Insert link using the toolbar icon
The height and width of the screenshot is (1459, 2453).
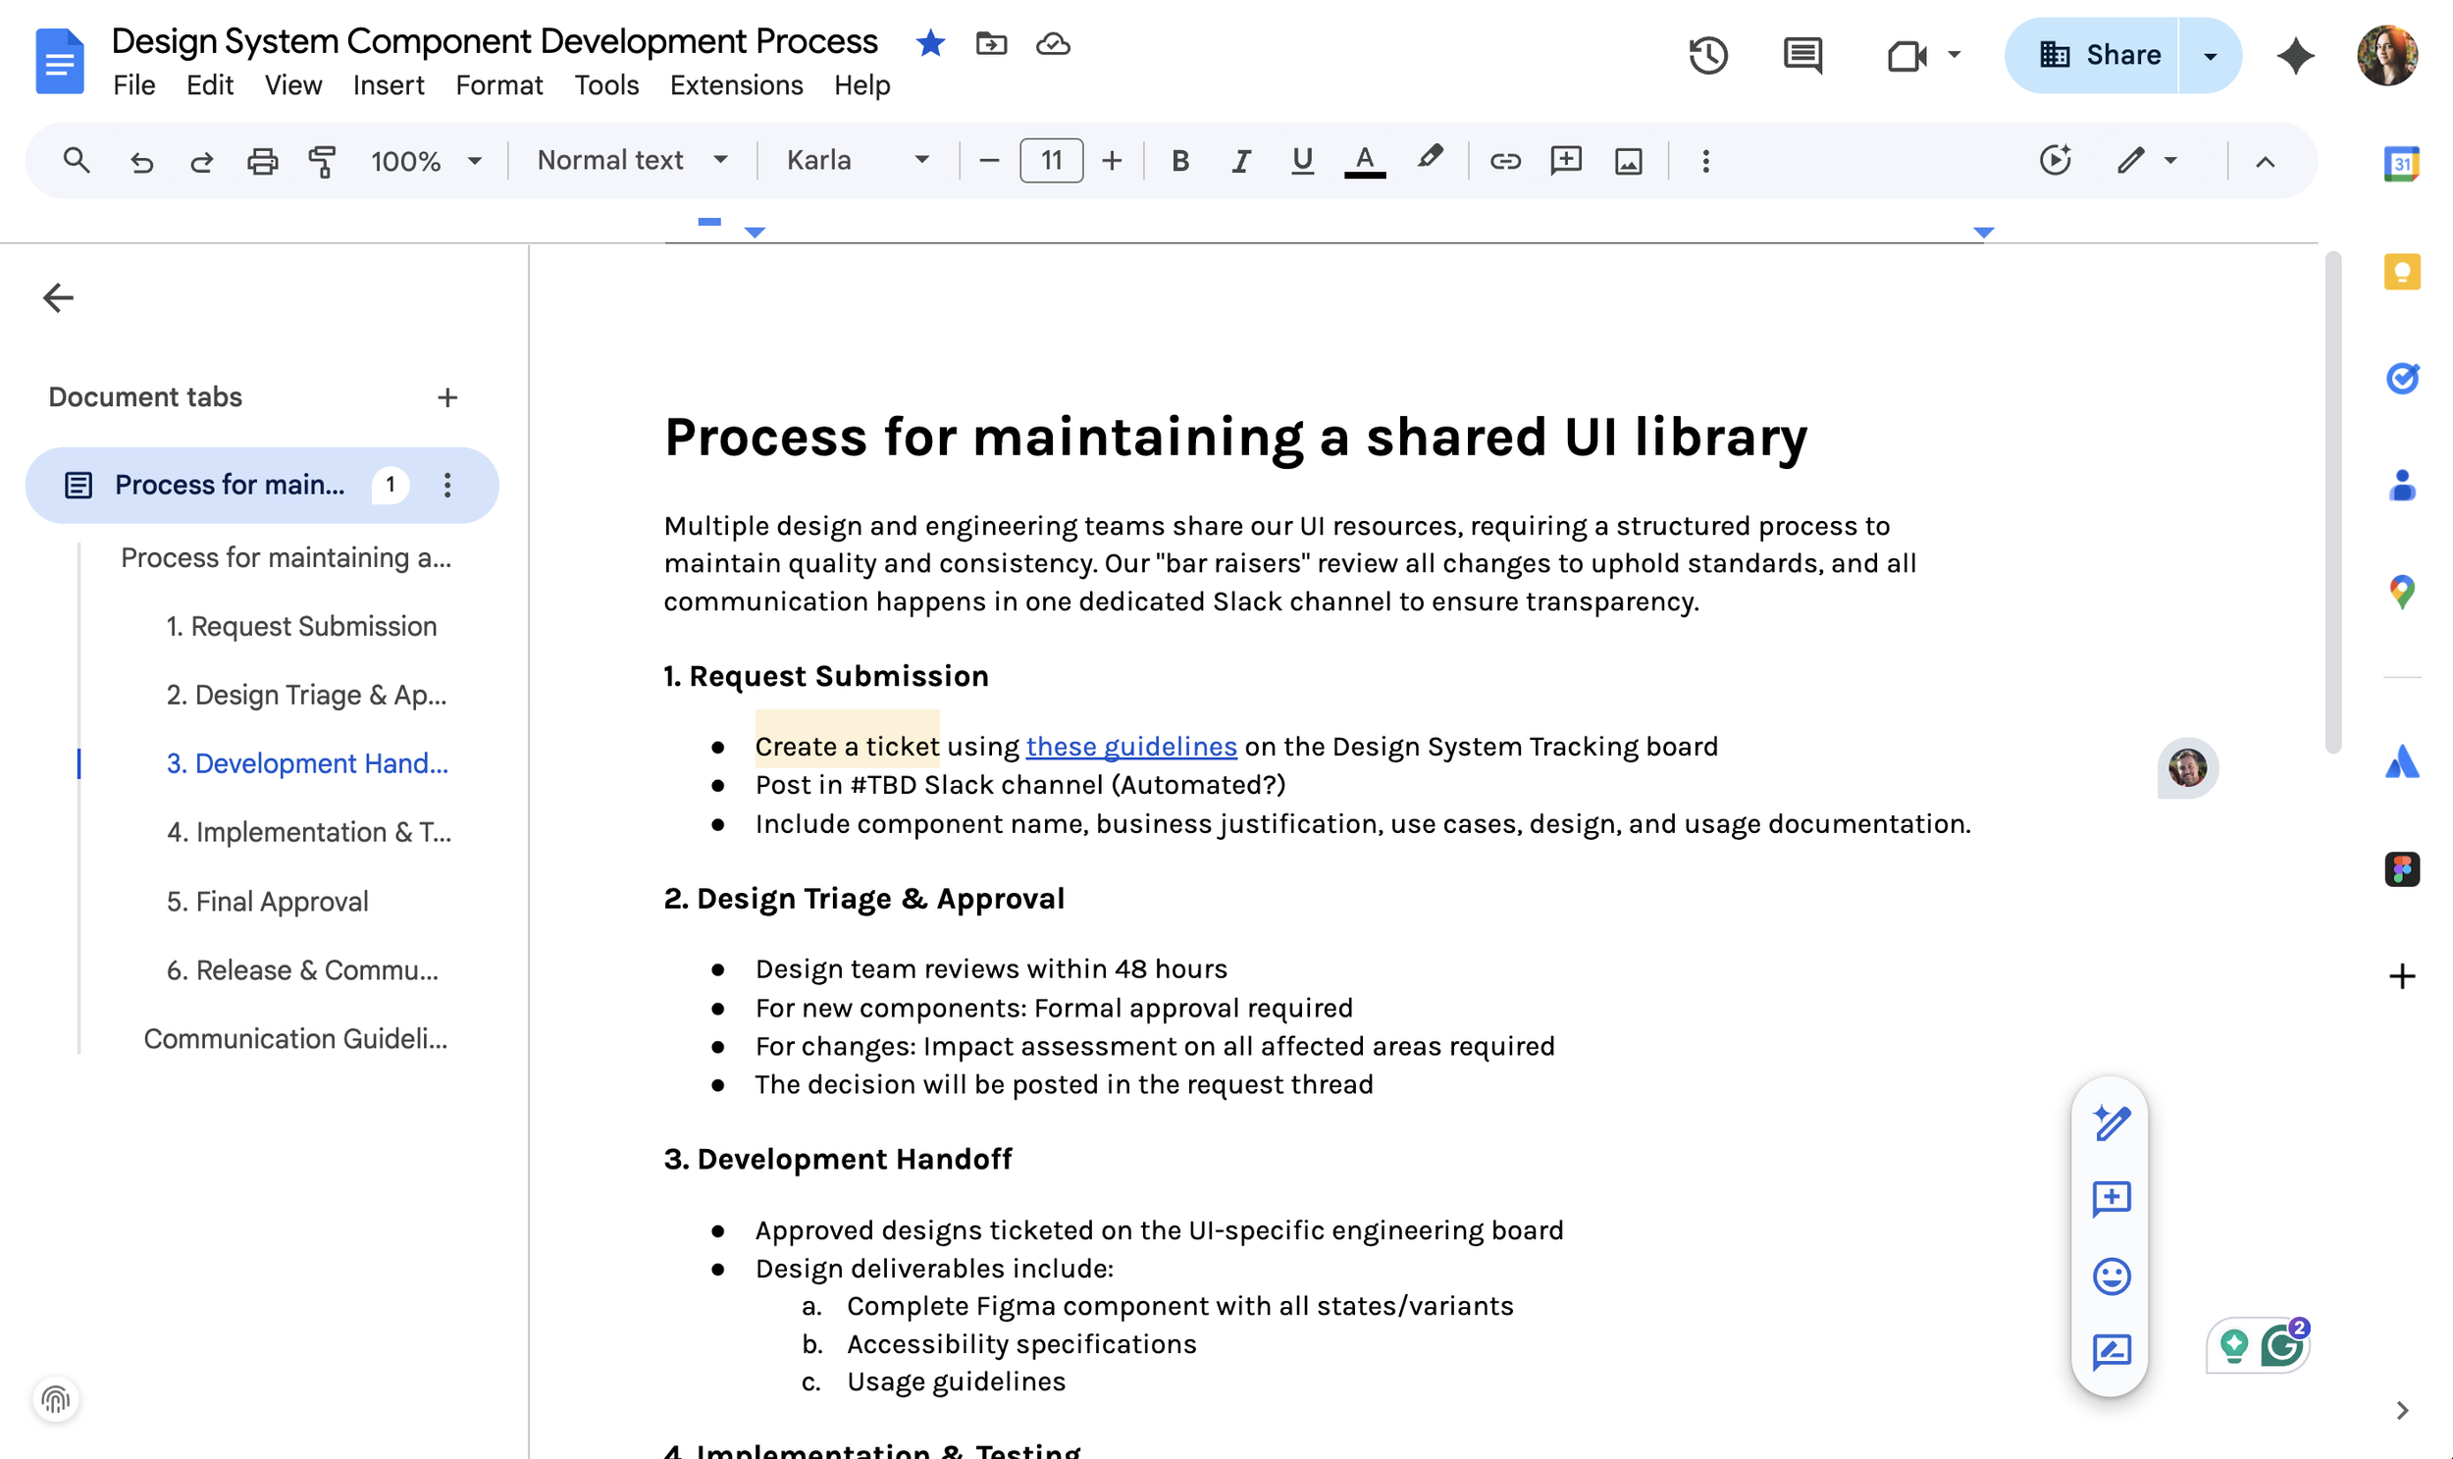coord(1504,160)
